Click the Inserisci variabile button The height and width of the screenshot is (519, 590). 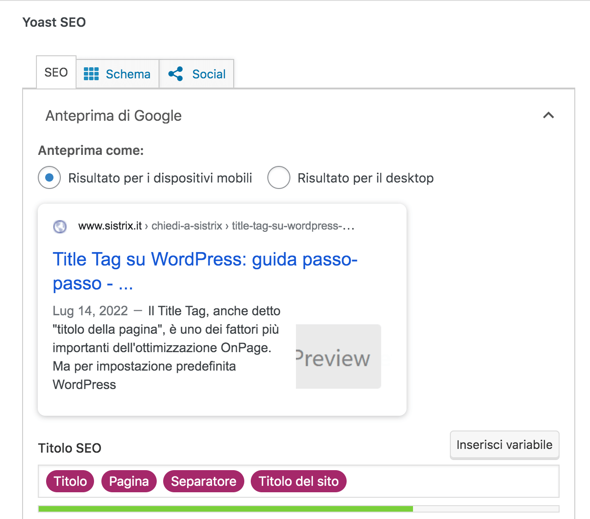pos(505,445)
